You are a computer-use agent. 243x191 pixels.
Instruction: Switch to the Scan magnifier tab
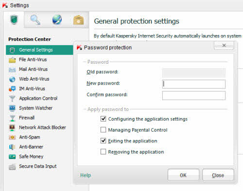click(35, 20)
